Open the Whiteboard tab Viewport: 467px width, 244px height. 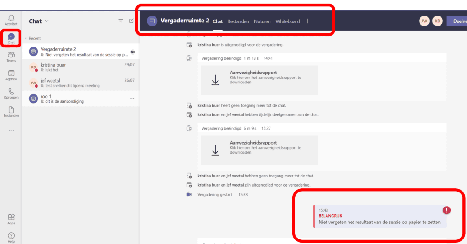(288, 21)
